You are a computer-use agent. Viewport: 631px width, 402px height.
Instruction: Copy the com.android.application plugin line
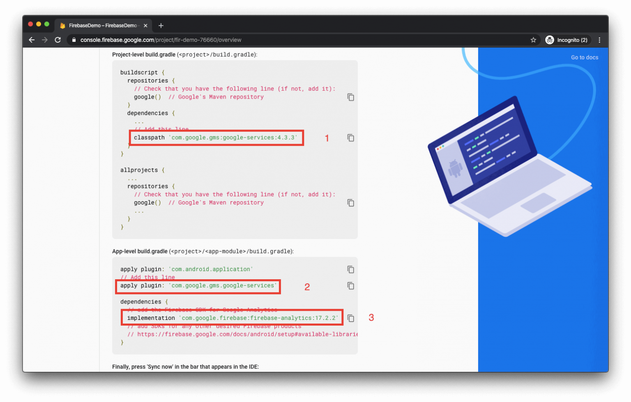[350, 269]
